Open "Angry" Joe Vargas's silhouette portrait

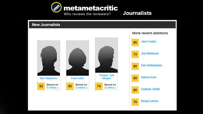(107, 55)
